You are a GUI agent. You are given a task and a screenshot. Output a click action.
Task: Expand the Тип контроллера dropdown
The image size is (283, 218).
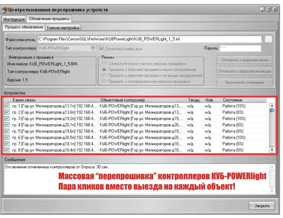(93, 48)
